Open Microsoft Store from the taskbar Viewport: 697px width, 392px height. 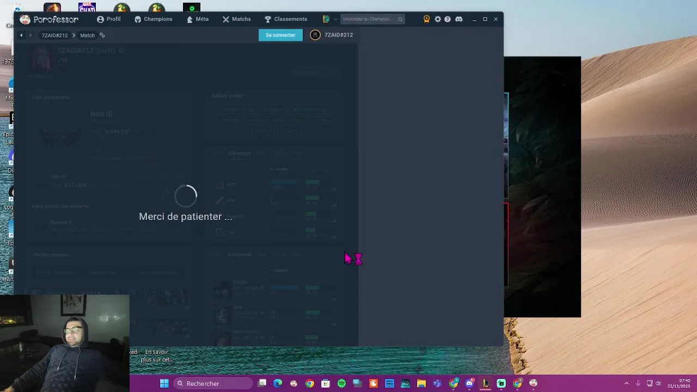(x=326, y=383)
